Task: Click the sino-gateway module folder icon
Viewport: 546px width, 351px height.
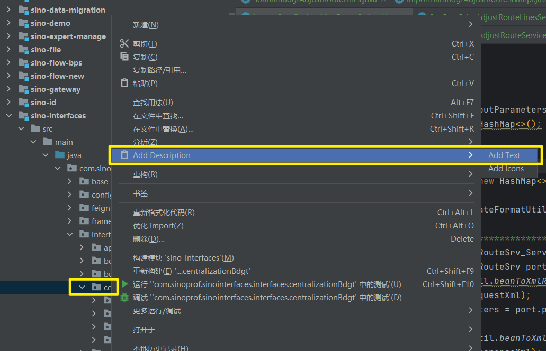Action: click(23, 89)
